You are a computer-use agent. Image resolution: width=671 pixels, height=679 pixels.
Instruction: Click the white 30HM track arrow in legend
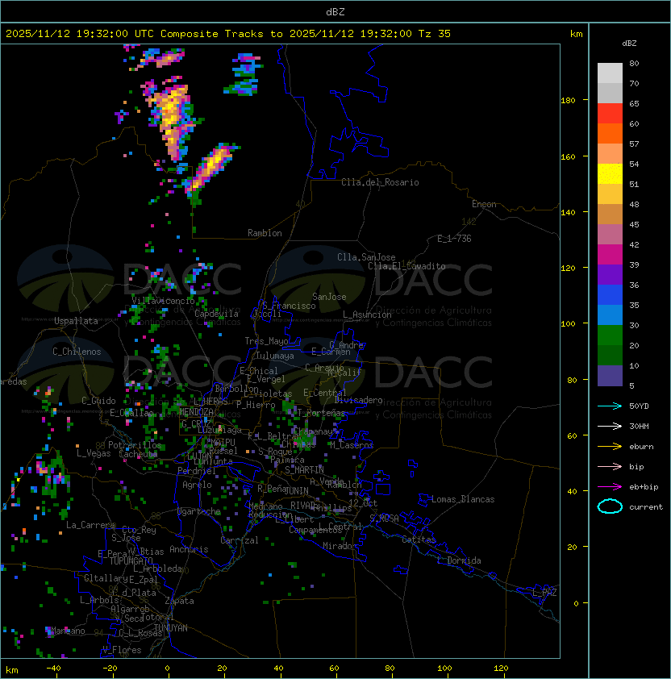pos(610,427)
